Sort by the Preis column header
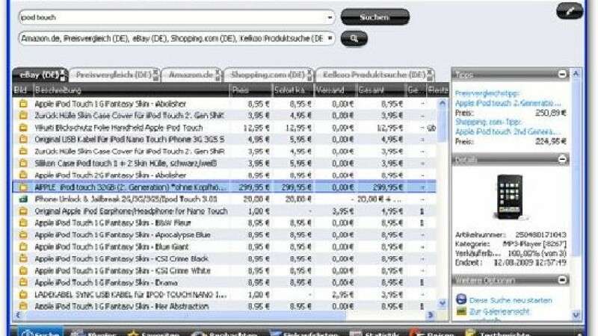 (x=250, y=90)
